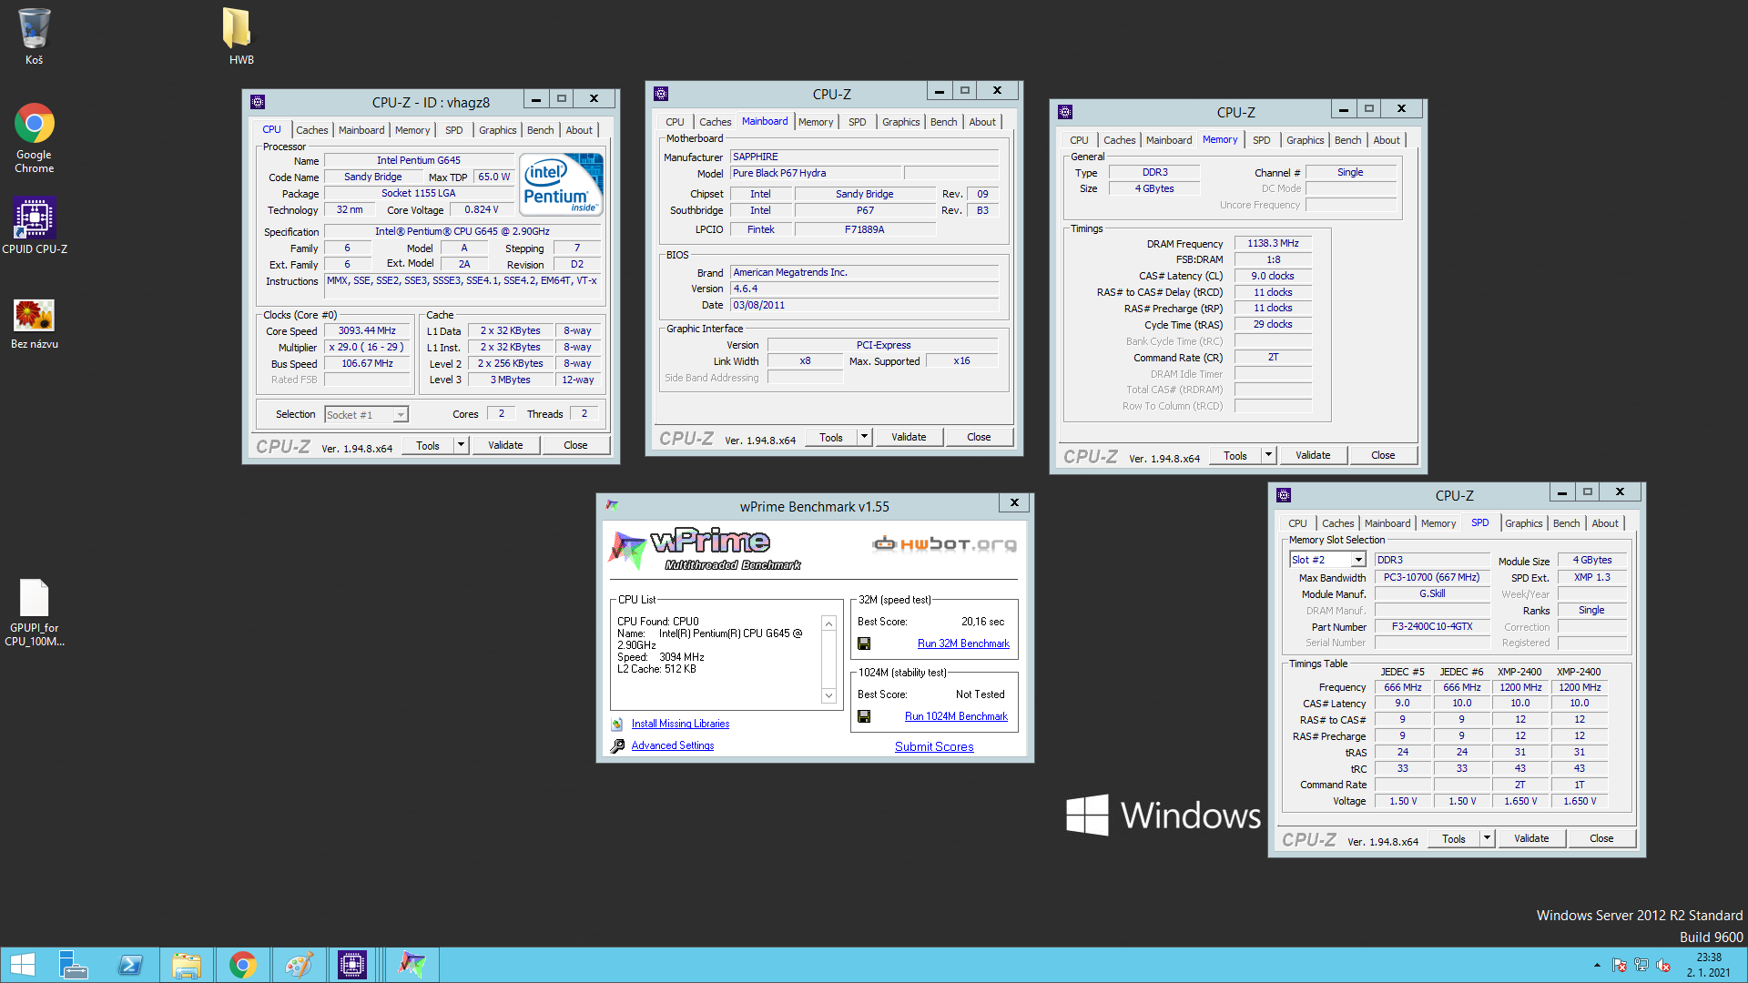1748x983 pixels.
Task: Open the Bez názvu image file
Action: [35, 324]
